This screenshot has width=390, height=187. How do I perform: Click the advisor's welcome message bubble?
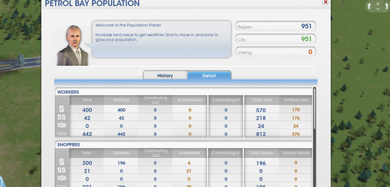pyautogui.click(x=161, y=39)
